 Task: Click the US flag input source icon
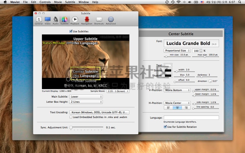(x=202, y=2)
